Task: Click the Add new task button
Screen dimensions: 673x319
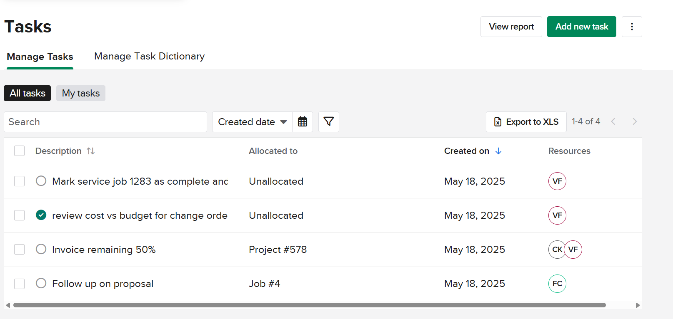Action: click(x=581, y=27)
